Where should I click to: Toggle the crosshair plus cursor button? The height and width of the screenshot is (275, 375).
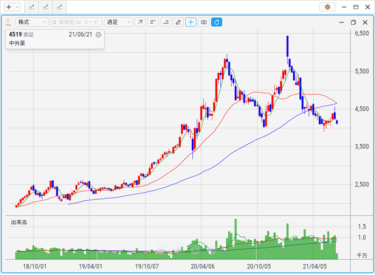191,22
